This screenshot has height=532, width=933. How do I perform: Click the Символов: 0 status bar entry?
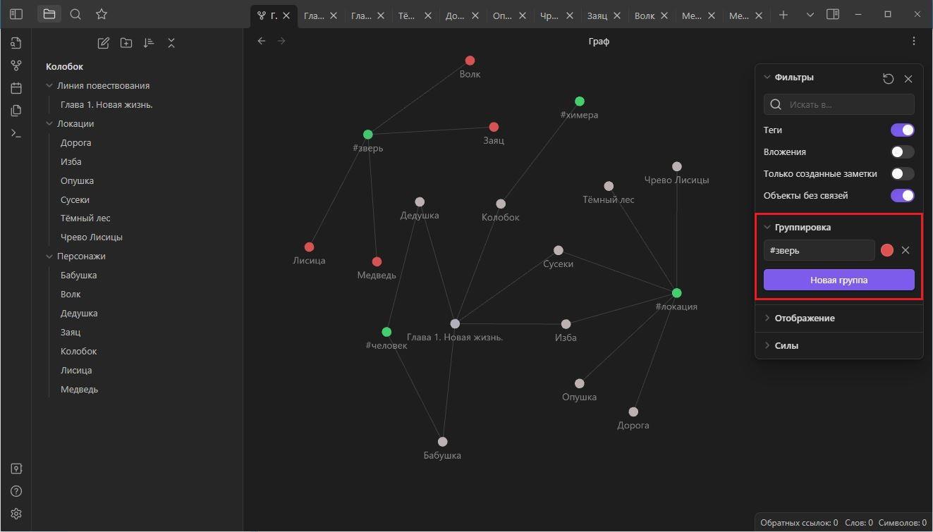pyautogui.click(x=903, y=523)
